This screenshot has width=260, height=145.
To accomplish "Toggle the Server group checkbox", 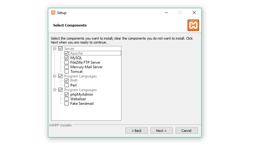I will tap(60, 48).
